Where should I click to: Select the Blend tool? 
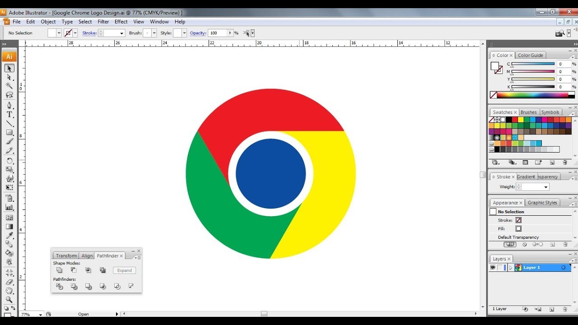pos(9,244)
